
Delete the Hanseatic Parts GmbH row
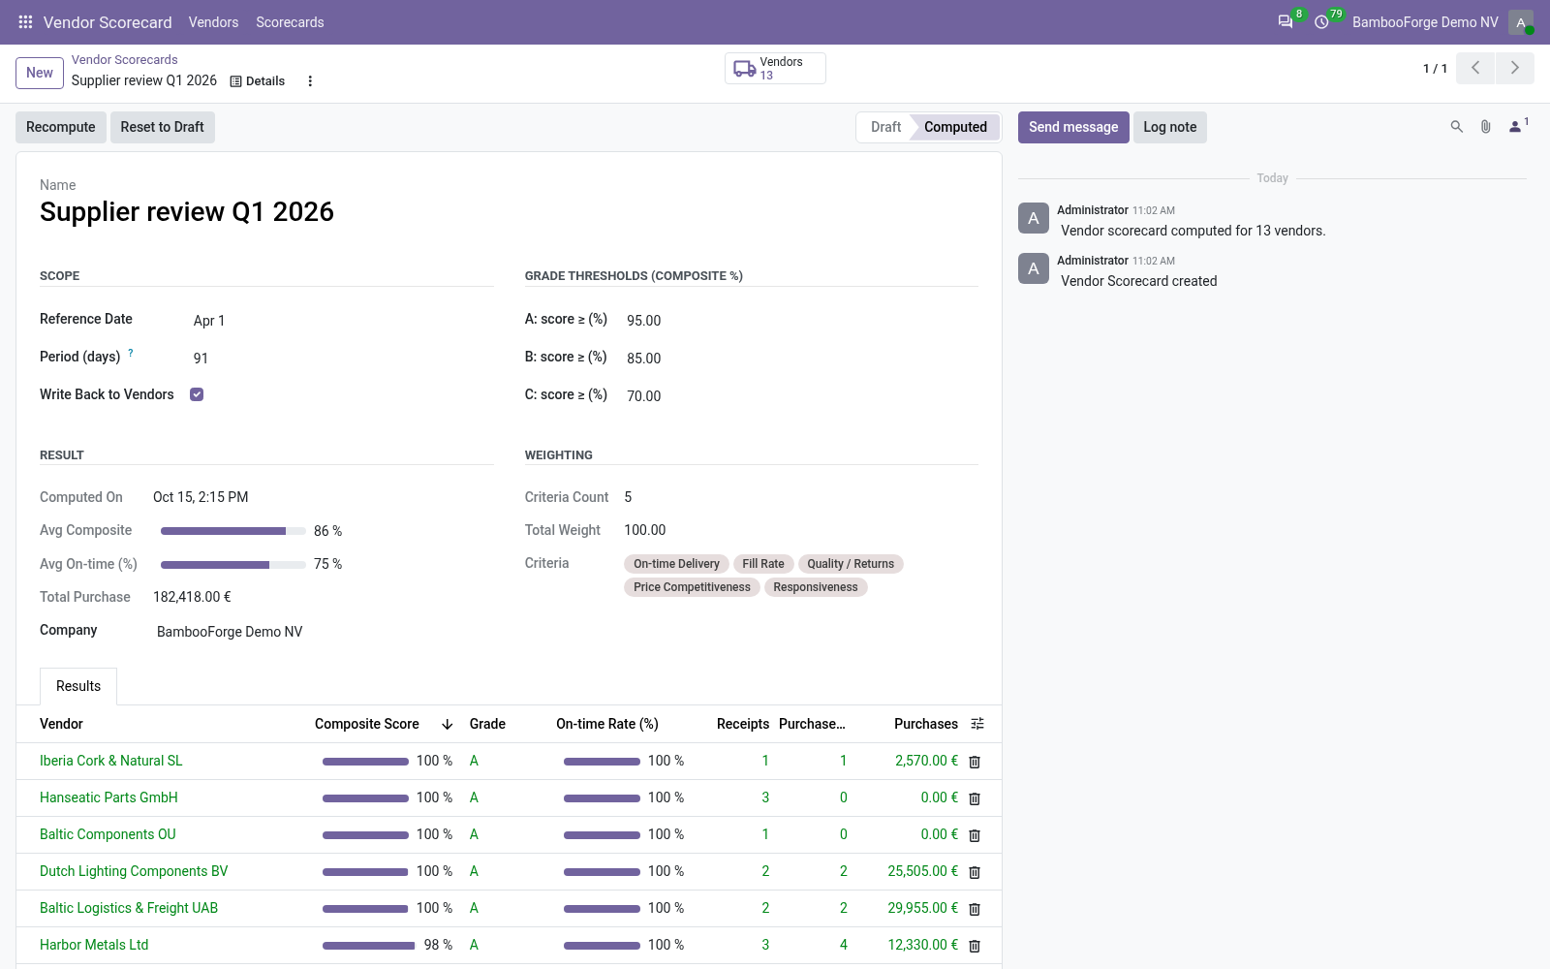coord(975,798)
